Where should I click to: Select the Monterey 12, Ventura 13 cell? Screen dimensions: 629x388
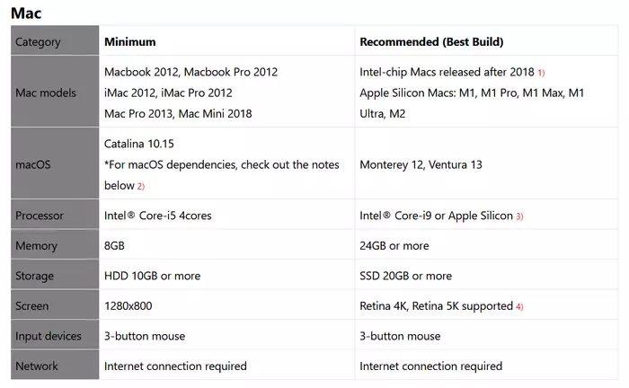coord(421,164)
